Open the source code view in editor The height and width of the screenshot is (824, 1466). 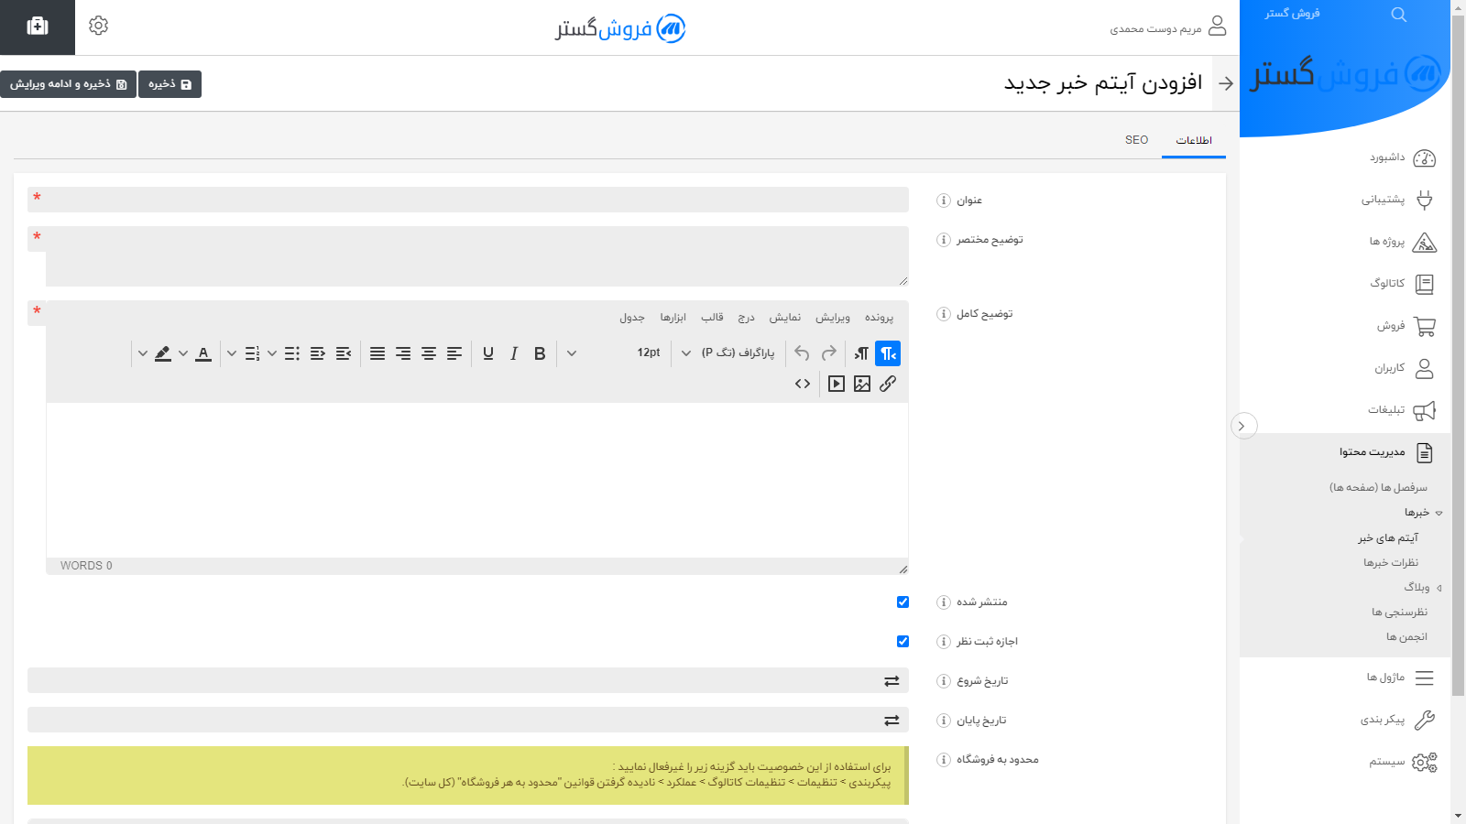(x=803, y=384)
